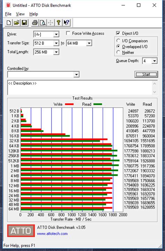Viewport: 165px width, 251px height.
Task: Click the 32 KB write value 1694105
Action: click(131, 141)
